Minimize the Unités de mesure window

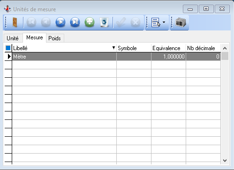(x=190, y=9)
